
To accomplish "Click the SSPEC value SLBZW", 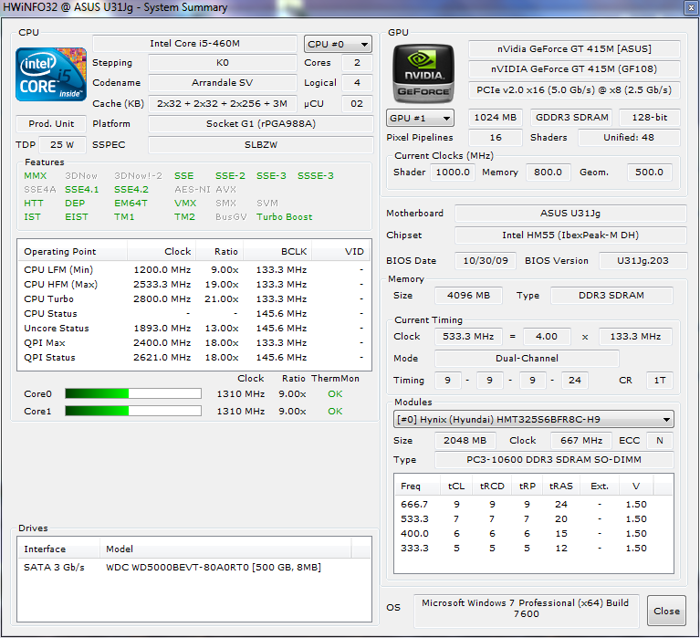I will click(x=261, y=144).
